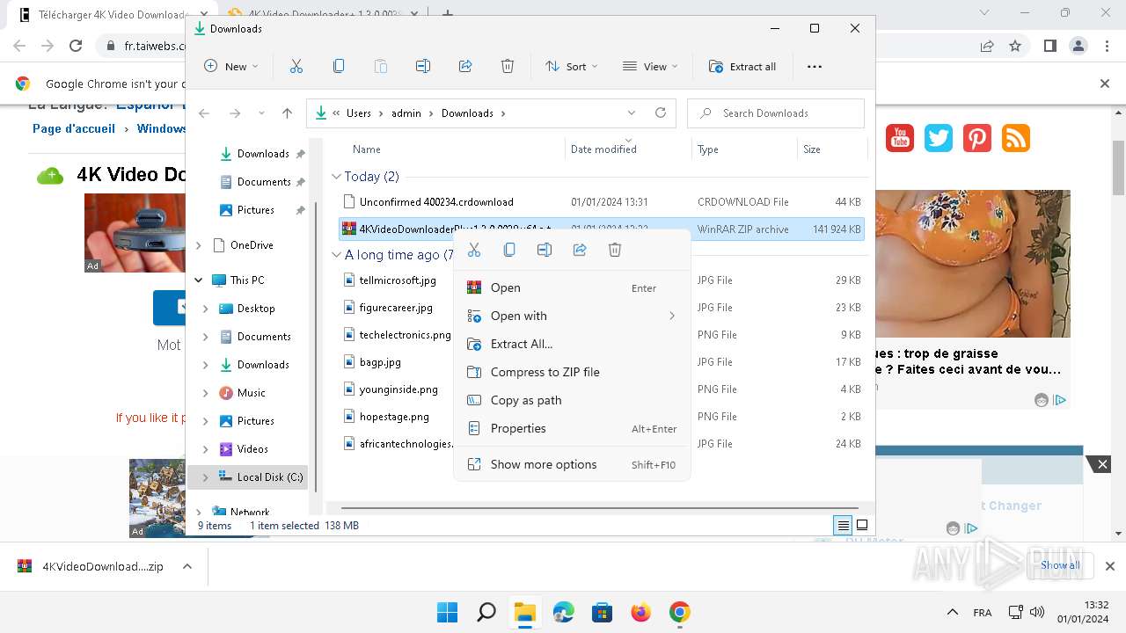This screenshot has height=633, width=1126.
Task: Choose Properties in context menu
Action: click(x=572, y=428)
